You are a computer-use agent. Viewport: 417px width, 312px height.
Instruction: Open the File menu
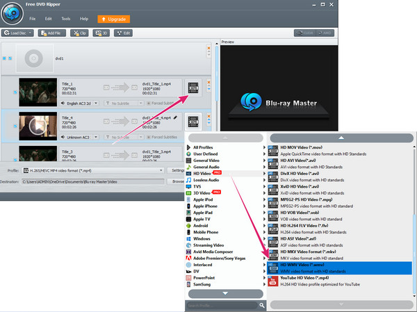click(33, 19)
